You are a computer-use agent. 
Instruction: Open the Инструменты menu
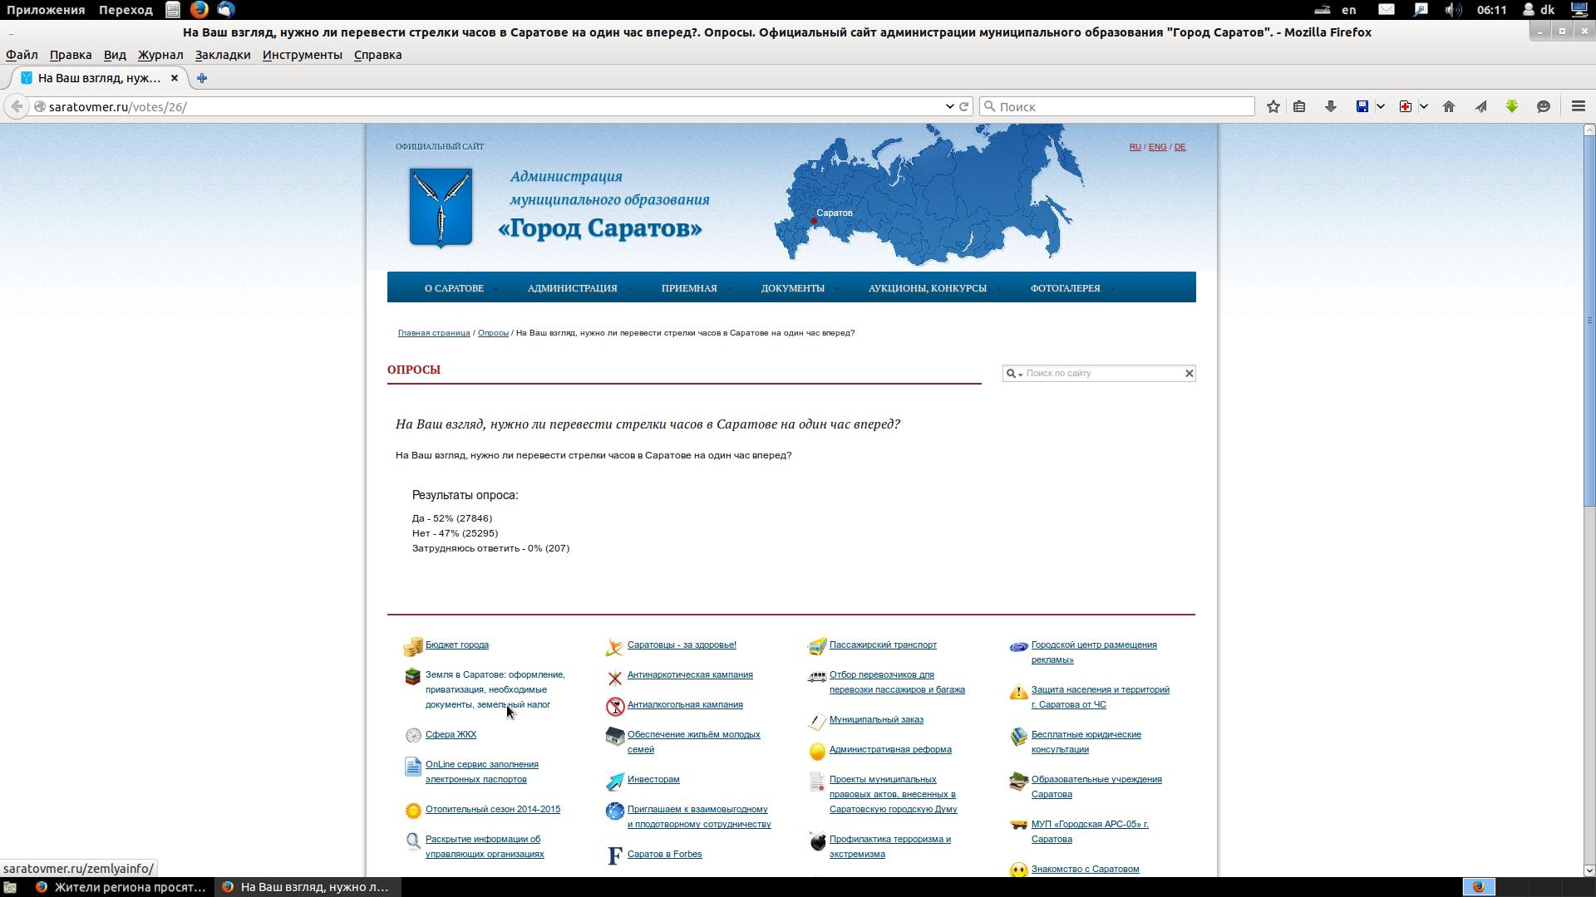point(302,55)
